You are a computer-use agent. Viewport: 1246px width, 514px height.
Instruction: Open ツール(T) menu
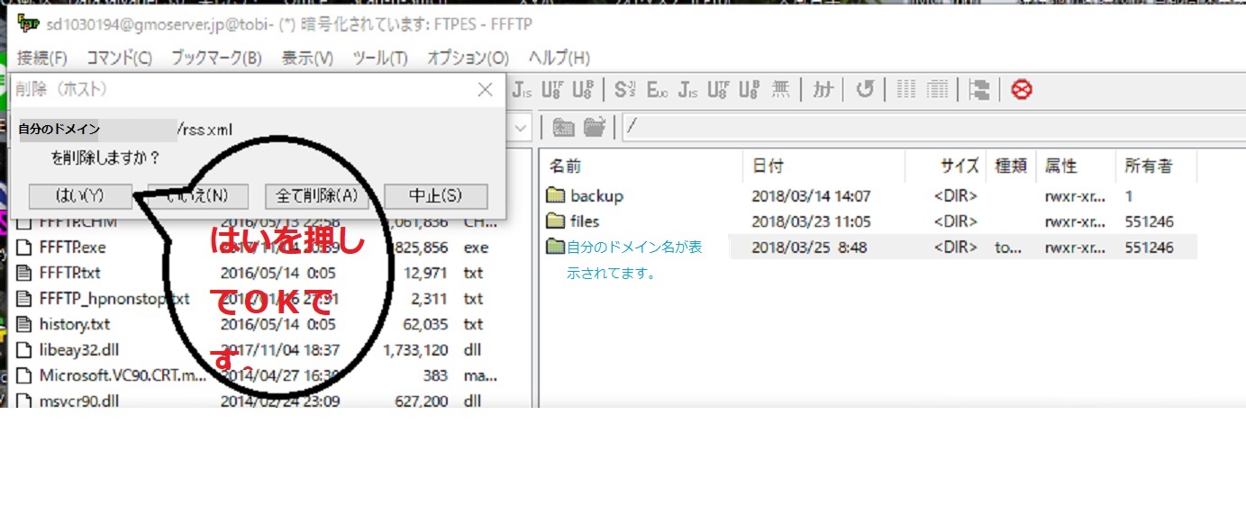tap(379, 58)
